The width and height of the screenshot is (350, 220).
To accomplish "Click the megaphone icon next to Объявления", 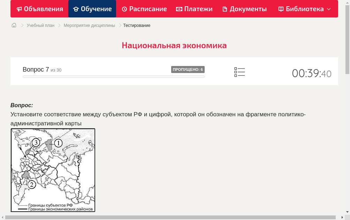I will (x=19, y=9).
